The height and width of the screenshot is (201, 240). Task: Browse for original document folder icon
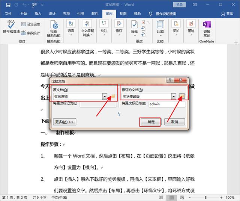[113, 96]
